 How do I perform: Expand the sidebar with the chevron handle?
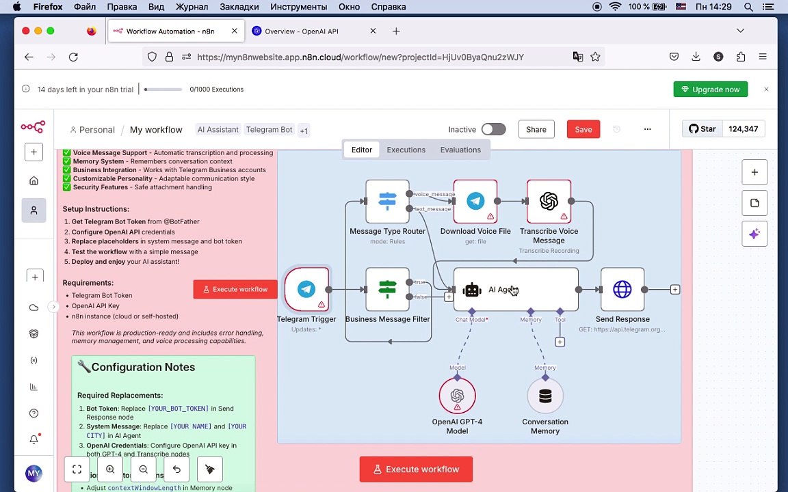[x=54, y=307]
